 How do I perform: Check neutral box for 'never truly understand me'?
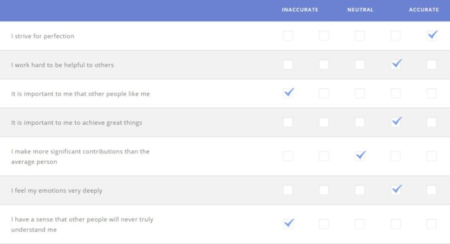tap(359, 224)
